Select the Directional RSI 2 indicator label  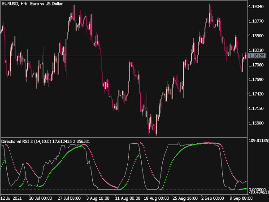(x=45, y=141)
